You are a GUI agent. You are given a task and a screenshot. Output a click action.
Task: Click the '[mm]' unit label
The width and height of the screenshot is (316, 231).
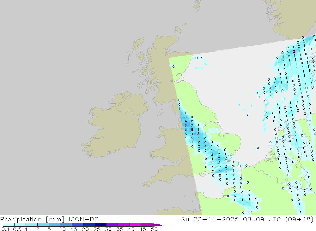click(55, 219)
